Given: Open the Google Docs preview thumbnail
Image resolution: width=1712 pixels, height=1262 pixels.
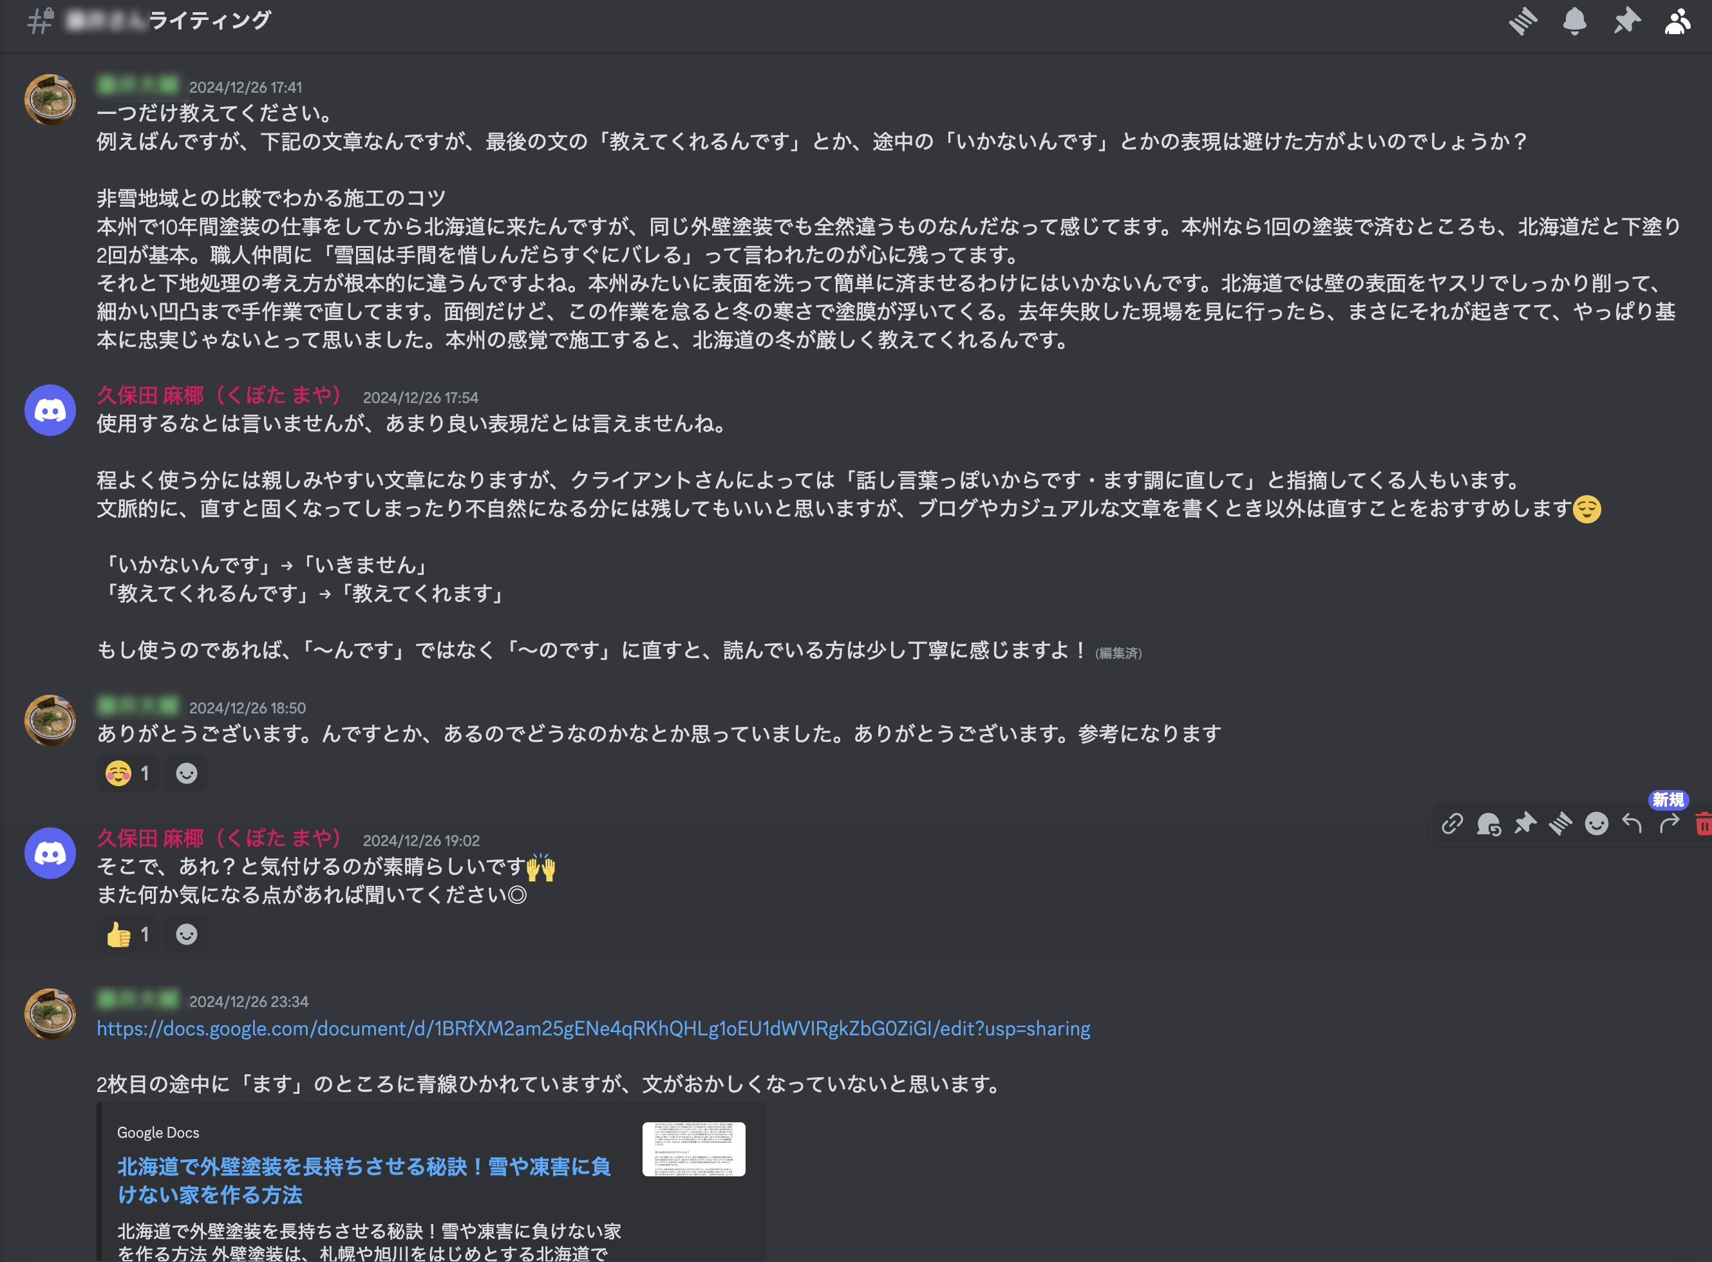Looking at the screenshot, I should click(693, 1149).
